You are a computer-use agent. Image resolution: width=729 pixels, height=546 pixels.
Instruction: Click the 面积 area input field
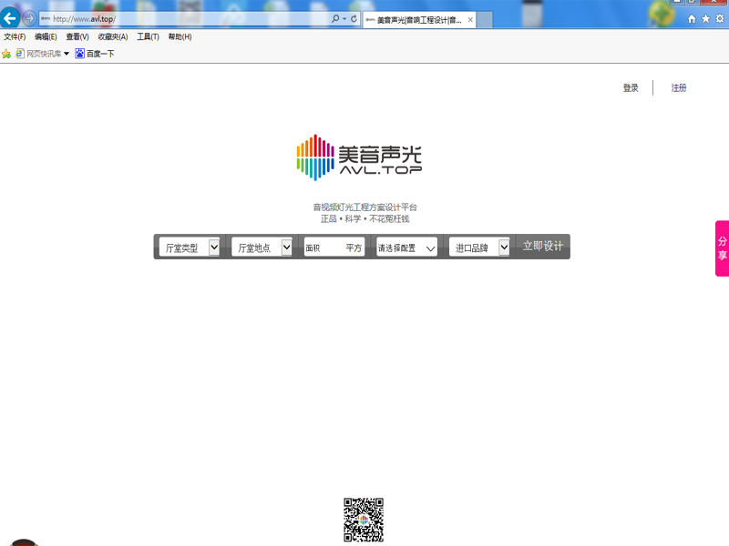334,248
